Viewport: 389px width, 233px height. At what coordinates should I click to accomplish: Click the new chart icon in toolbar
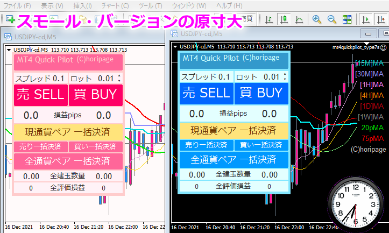click(10, 19)
